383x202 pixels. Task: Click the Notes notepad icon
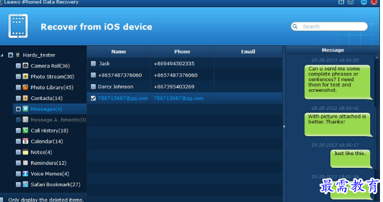point(26,151)
